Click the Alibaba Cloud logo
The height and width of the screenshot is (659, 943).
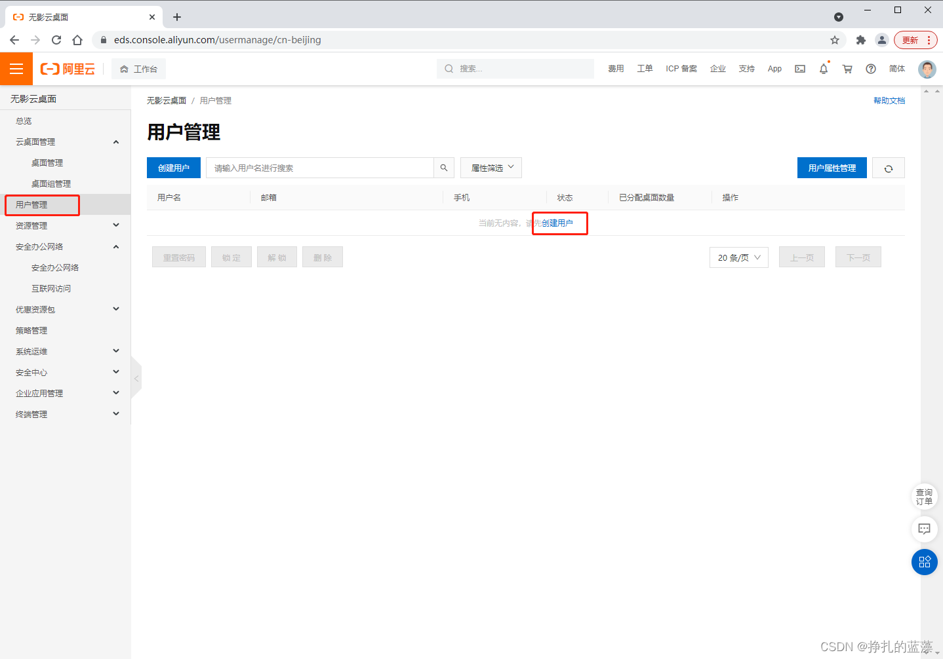point(68,68)
